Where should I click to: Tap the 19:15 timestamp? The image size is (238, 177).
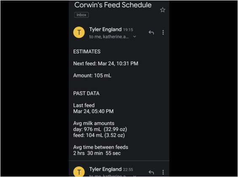pyautogui.click(x=128, y=30)
